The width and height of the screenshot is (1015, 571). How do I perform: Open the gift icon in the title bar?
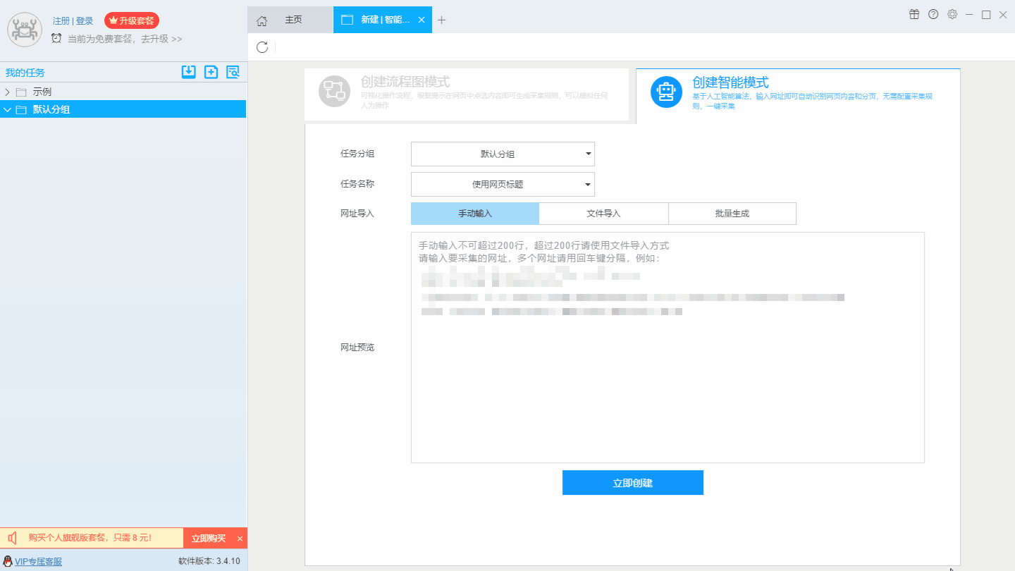tap(914, 14)
